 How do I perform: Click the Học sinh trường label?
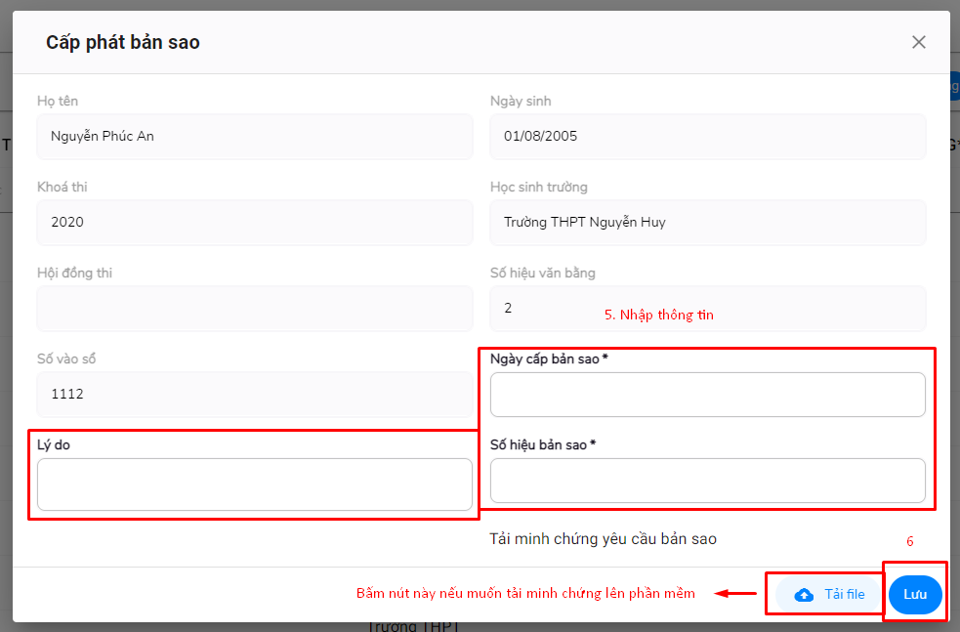tap(538, 187)
